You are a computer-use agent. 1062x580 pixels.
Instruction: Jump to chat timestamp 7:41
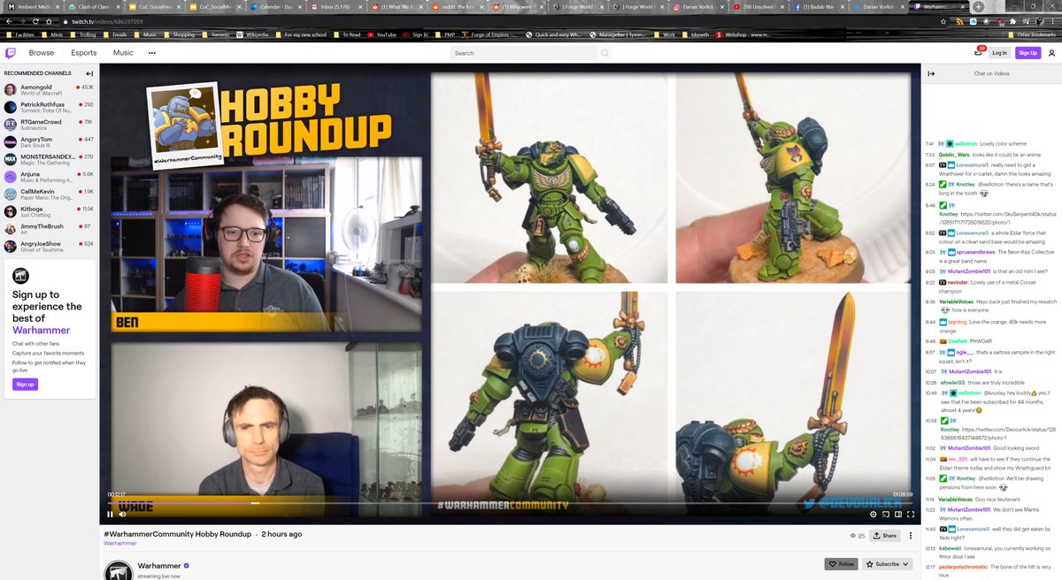(930, 143)
